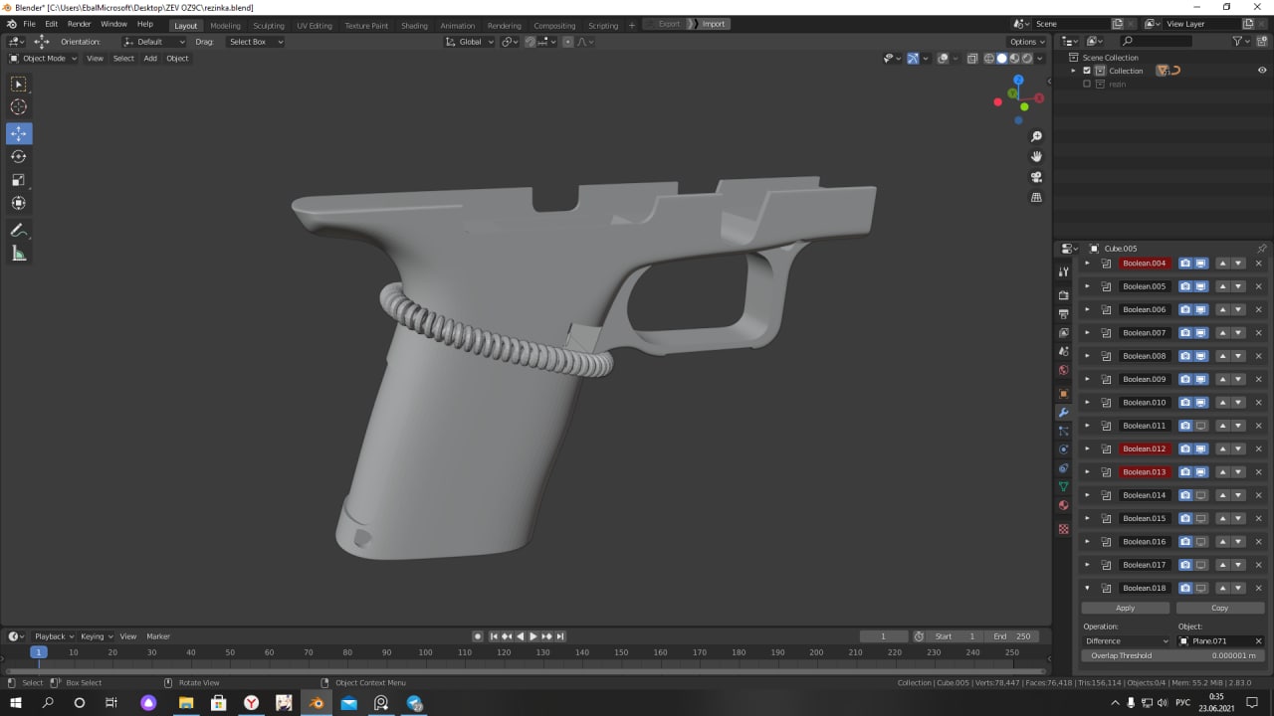Image resolution: width=1274 pixels, height=716 pixels.
Task: Open the viewport Options dropdown
Action: pos(1027,42)
